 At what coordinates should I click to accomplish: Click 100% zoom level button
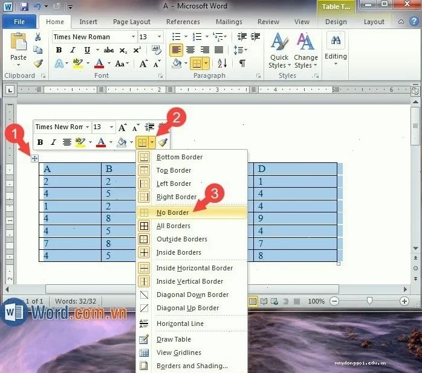pos(316,302)
